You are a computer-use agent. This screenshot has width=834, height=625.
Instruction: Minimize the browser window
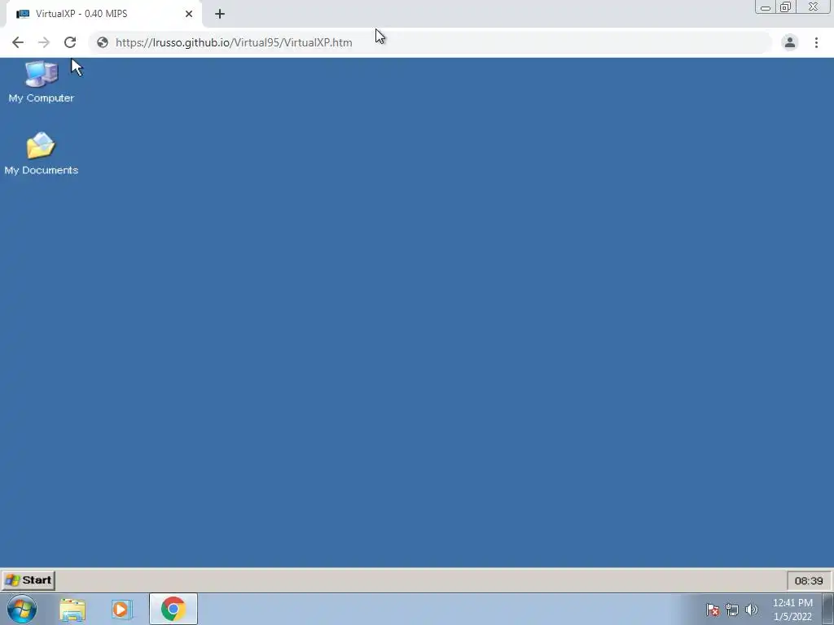[x=766, y=7]
